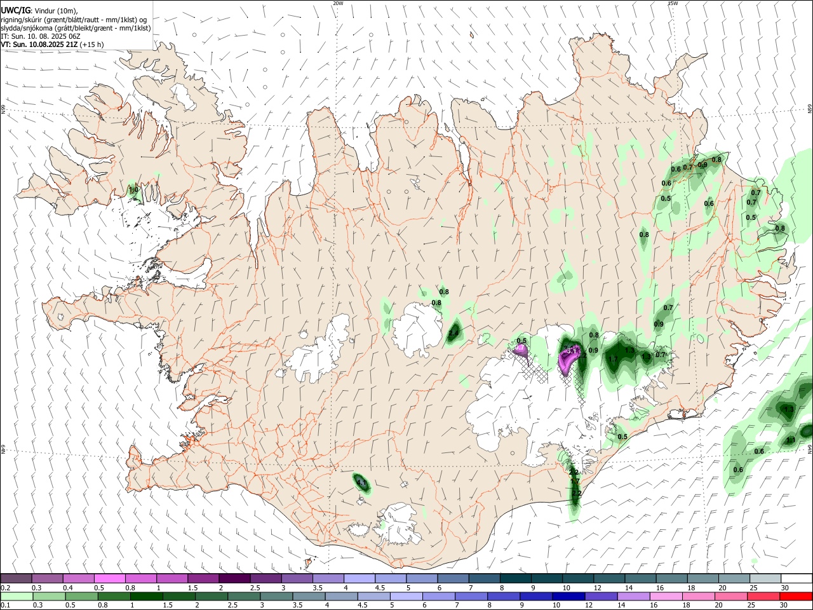Click the 1.5 swatch in the upper purple legend
The height and width of the screenshot is (610, 813).
(x=203, y=578)
